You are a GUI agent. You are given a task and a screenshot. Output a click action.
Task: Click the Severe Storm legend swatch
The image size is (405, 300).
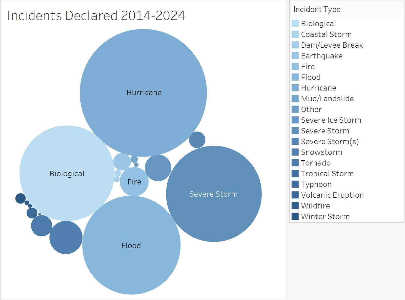click(295, 131)
